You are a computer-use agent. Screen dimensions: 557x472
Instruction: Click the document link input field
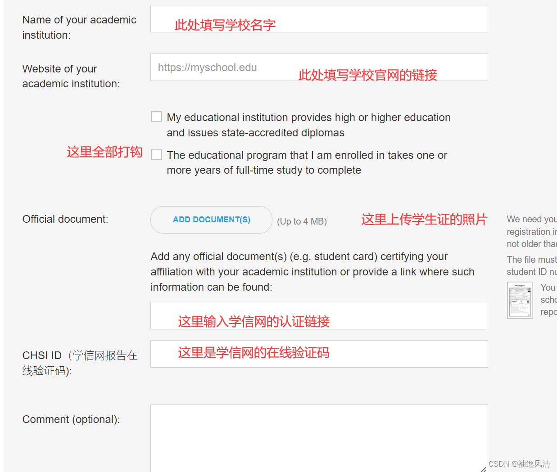319,316
